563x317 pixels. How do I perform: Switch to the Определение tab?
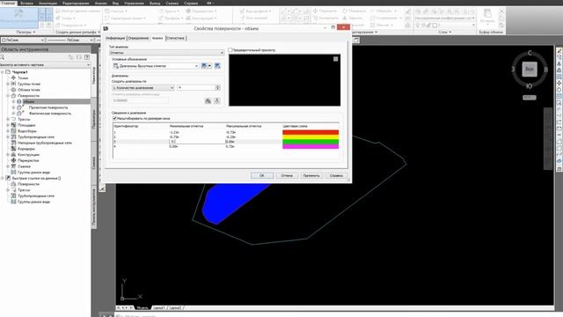138,38
